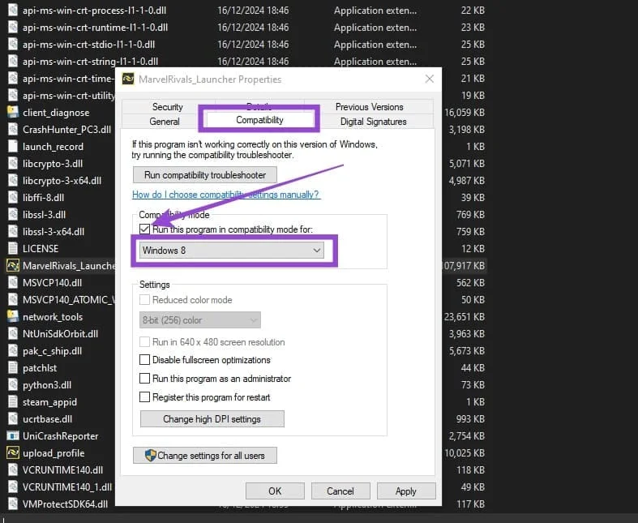This screenshot has width=638, height=523.
Task: Tick Register this program for restart
Action: point(145,397)
